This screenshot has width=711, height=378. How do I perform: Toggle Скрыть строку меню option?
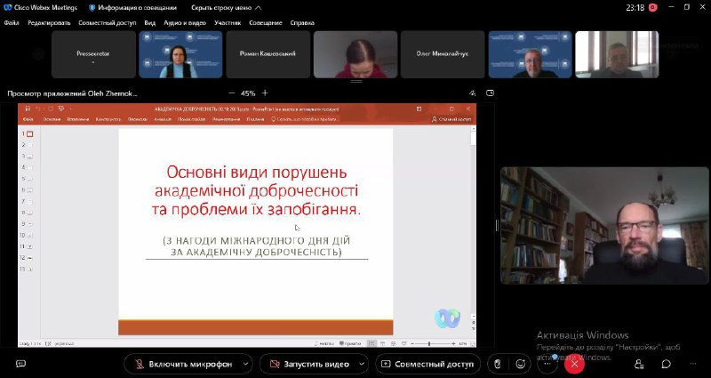219,7
